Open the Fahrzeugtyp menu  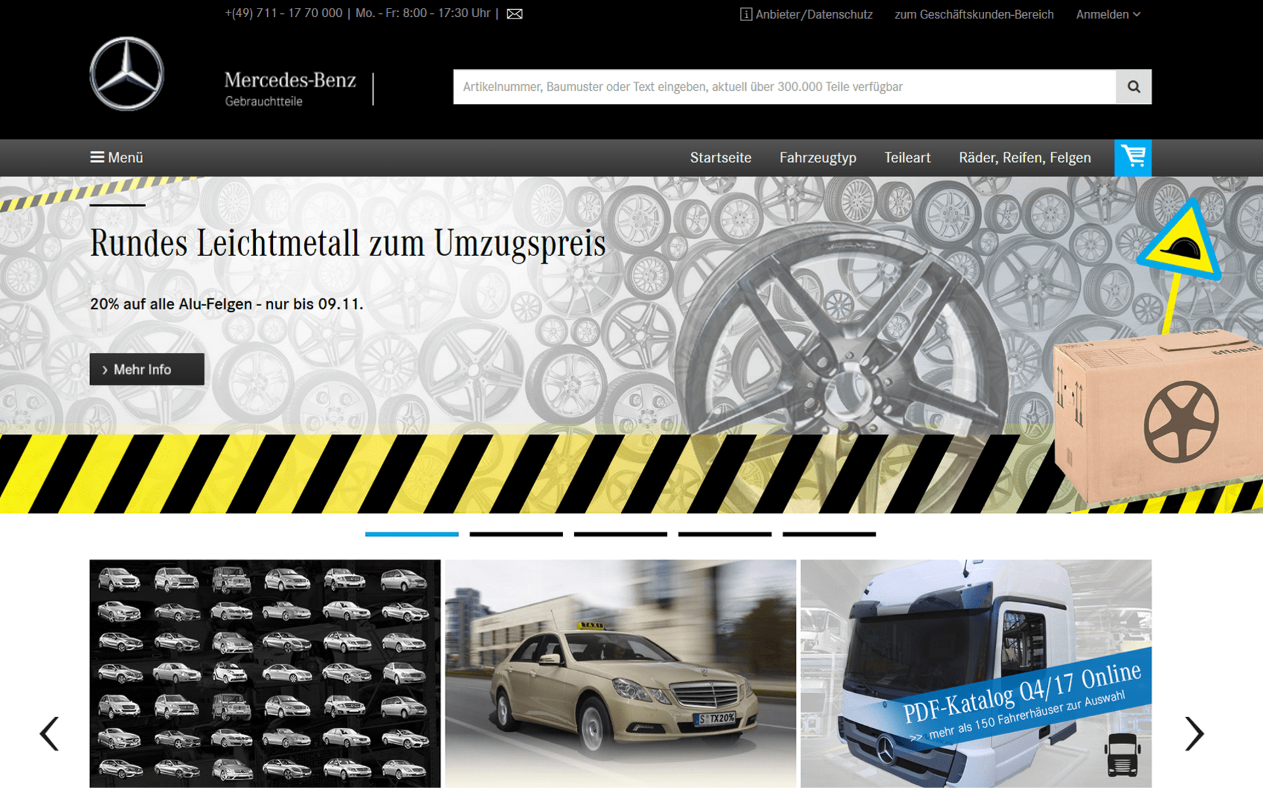point(818,158)
